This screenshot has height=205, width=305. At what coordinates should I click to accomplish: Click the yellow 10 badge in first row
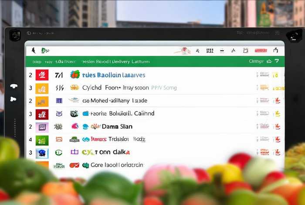[x=275, y=75]
